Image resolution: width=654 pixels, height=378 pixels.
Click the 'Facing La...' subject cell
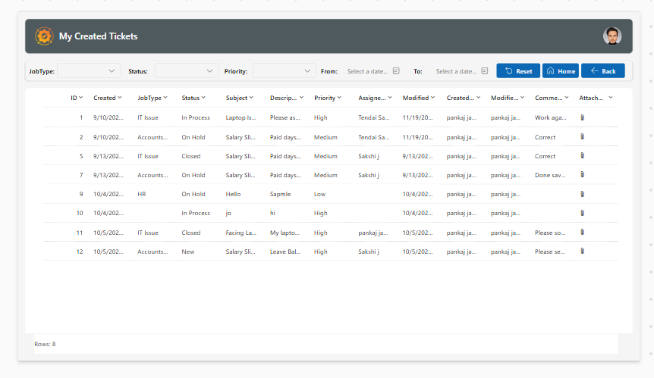coord(241,233)
